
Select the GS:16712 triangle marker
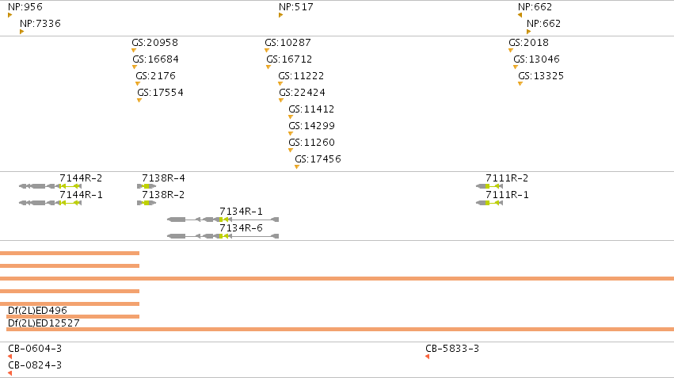click(x=268, y=67)
